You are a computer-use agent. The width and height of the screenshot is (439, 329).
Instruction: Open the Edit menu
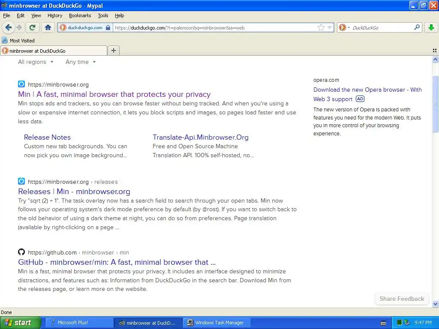coord(21,15)
